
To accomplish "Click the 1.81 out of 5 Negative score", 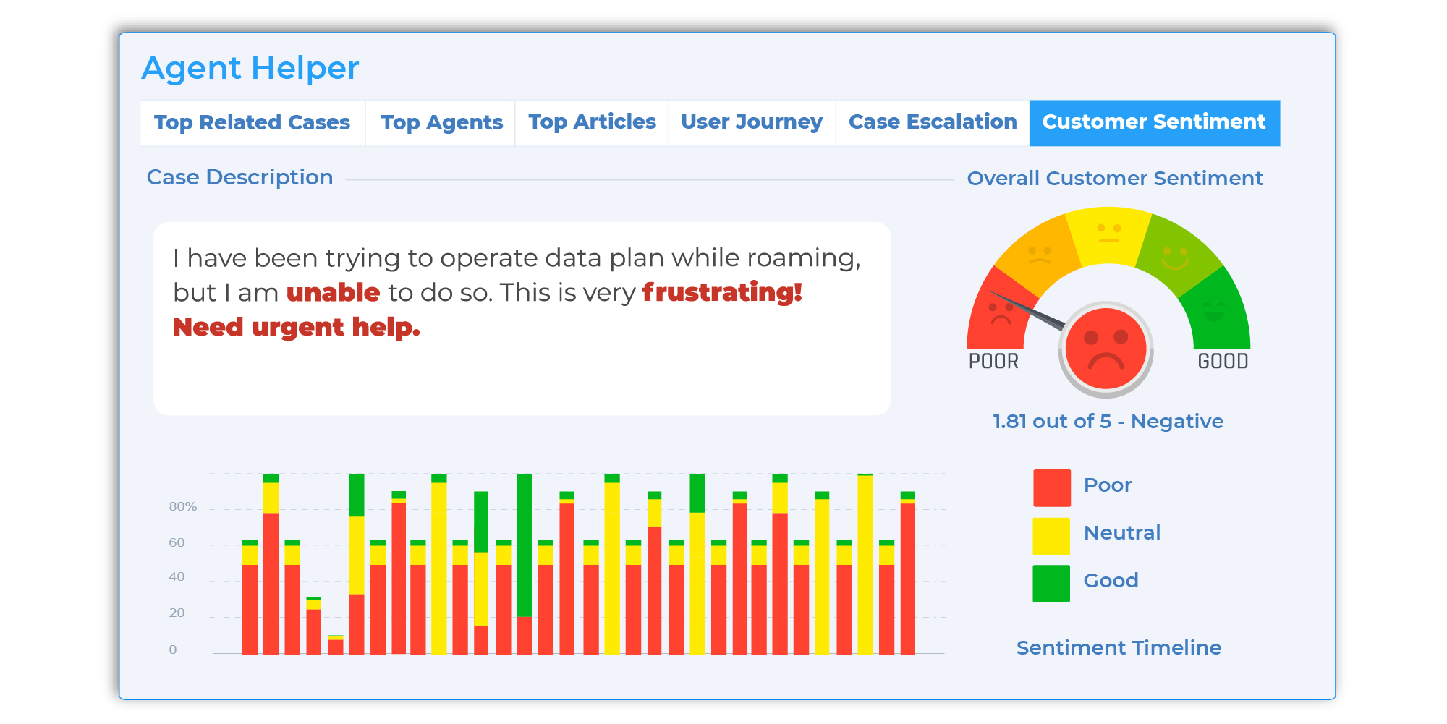I will click(x=1108, y=422).
